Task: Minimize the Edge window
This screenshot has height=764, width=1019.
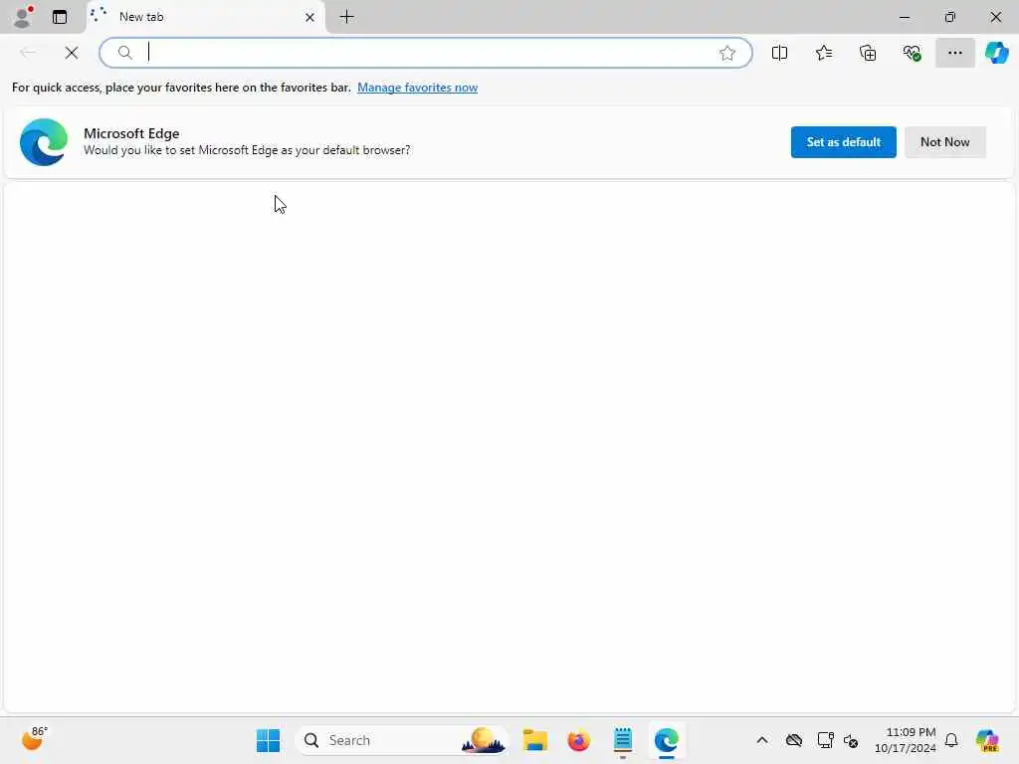Action: (x=904, y=17)
